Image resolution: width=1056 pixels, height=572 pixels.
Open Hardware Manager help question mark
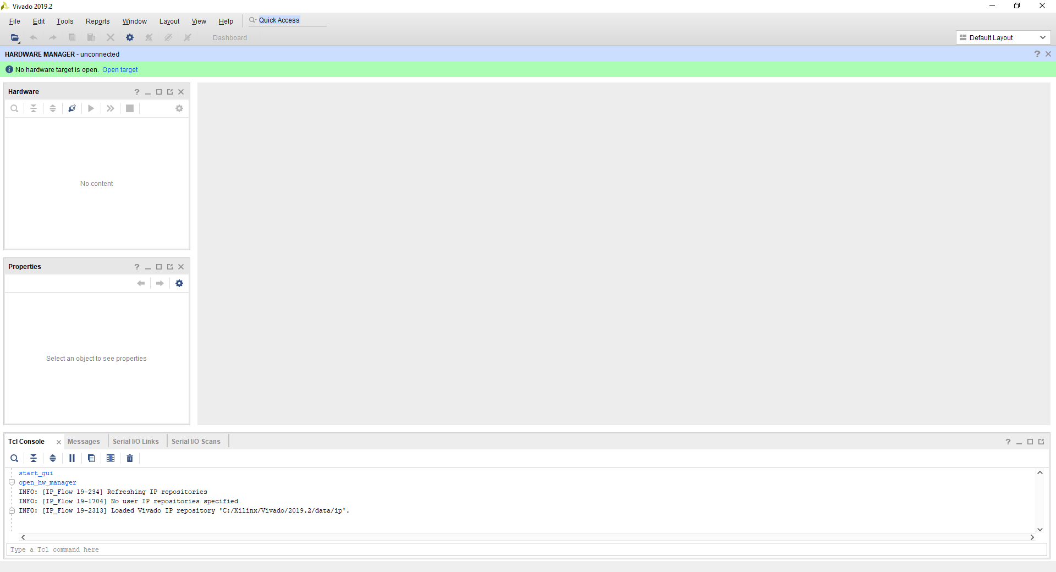[x=1037, y=54]
